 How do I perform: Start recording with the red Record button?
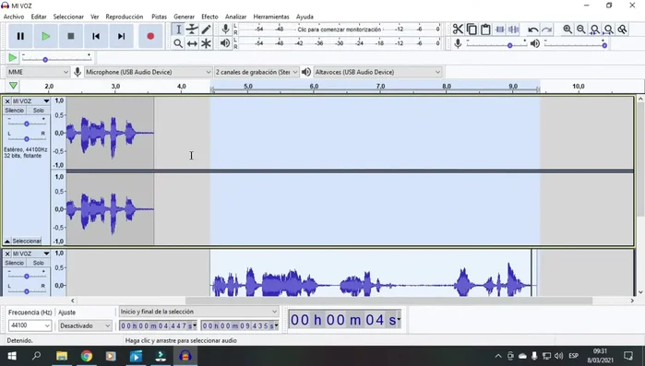[150, 36]
